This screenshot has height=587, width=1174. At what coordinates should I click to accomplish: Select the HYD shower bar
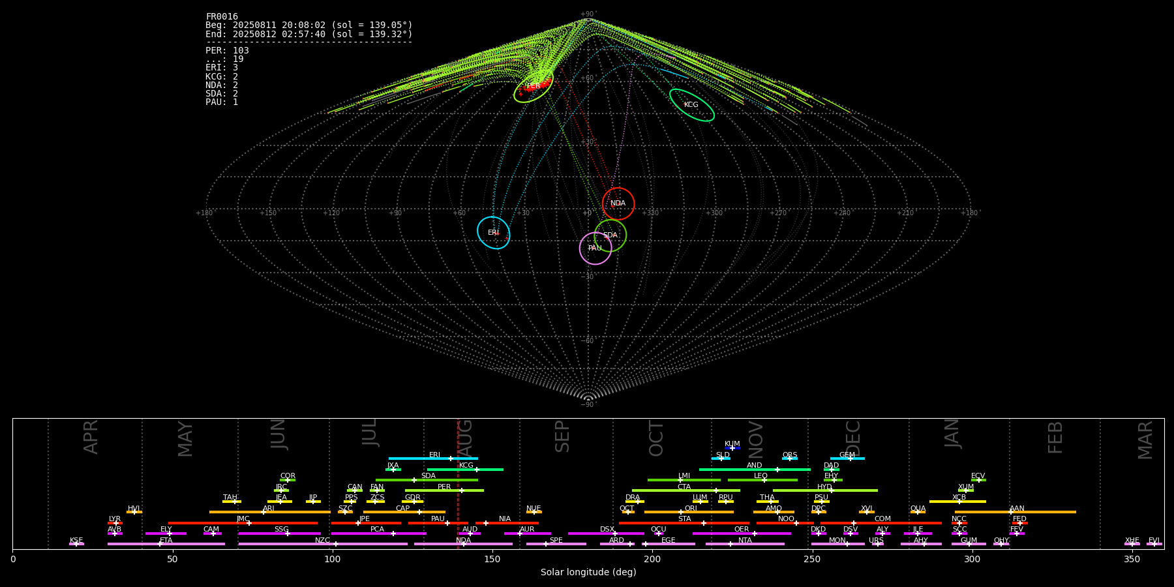(825, 490)
